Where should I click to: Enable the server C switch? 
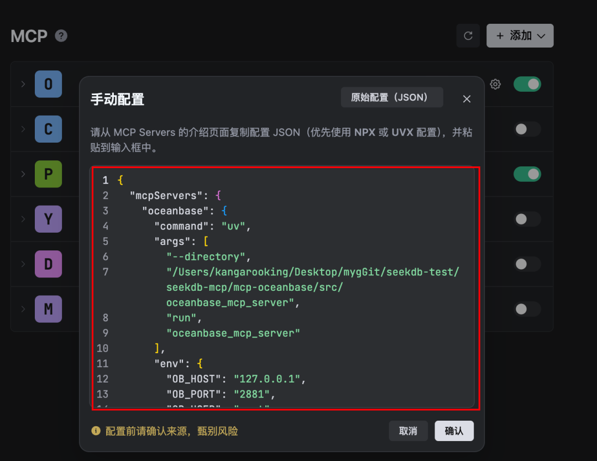tap(527, 129)
